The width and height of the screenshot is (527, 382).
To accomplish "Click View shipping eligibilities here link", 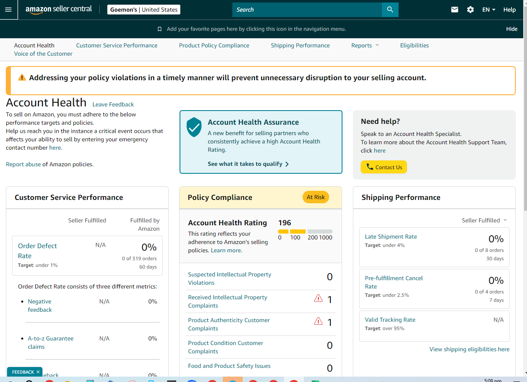I will (x=469, y=349).
